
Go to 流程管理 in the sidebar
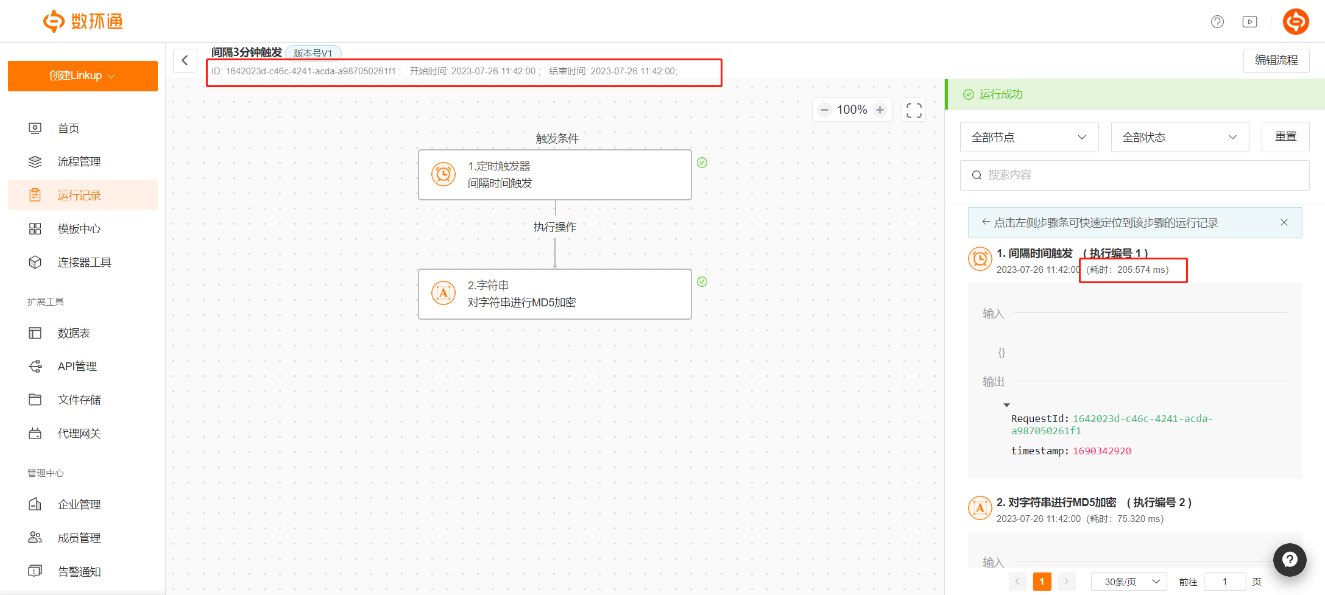coord(79,161)
